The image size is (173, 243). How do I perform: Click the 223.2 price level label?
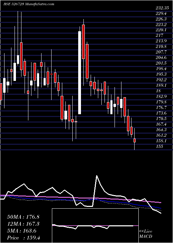tap(161, 25)
